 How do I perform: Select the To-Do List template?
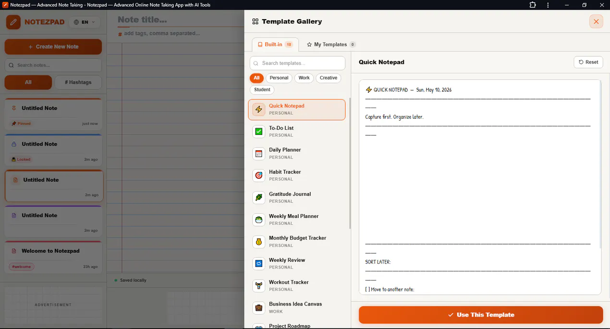[297, 132]
